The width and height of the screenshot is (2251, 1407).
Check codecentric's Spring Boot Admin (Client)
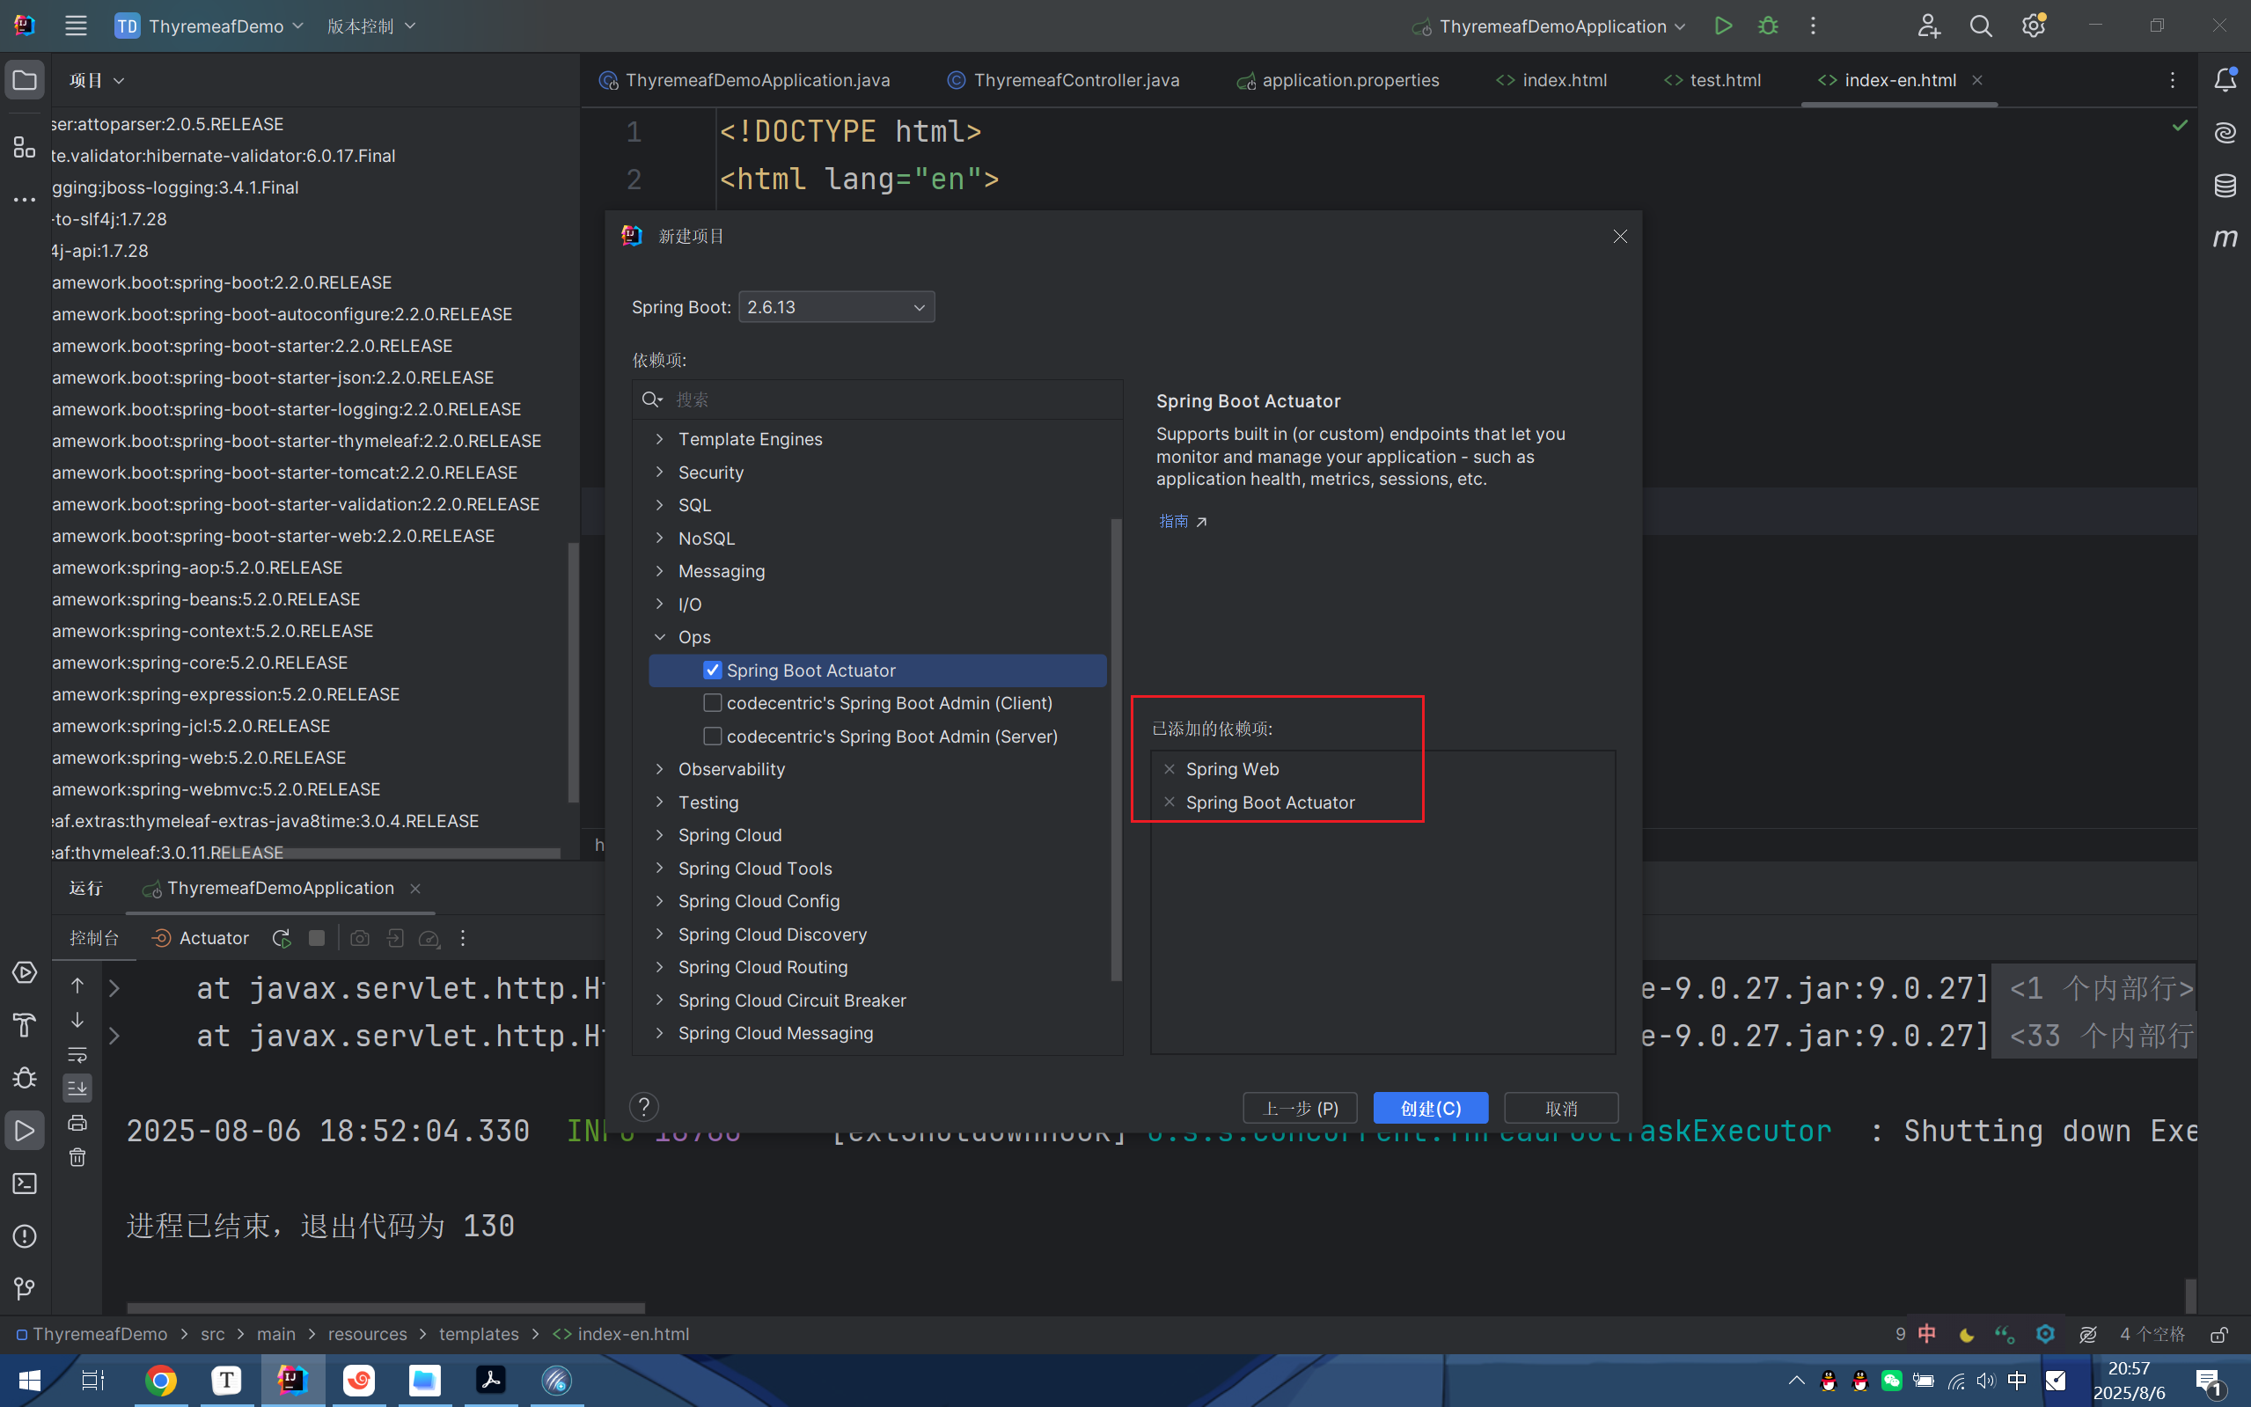click(x=713, y=702)
